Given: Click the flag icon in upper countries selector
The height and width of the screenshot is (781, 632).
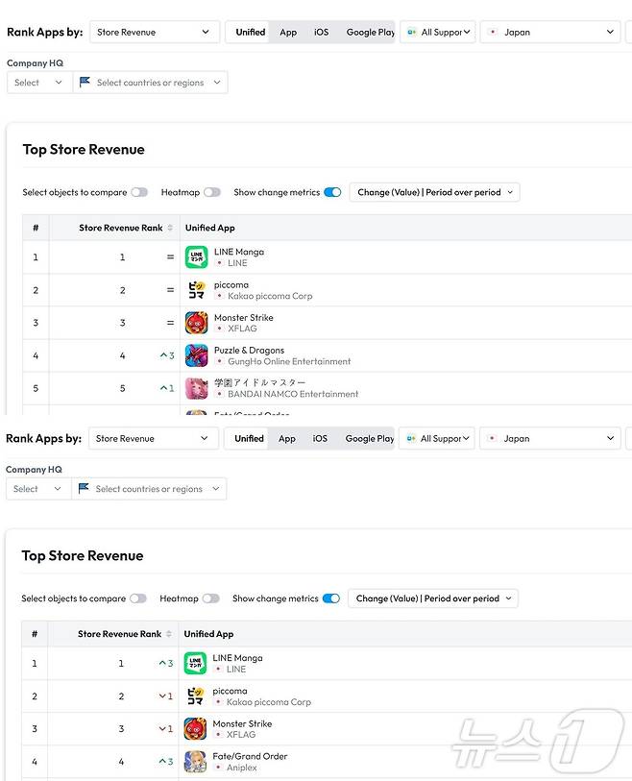Looking at the screenshot, I should 85,83.
